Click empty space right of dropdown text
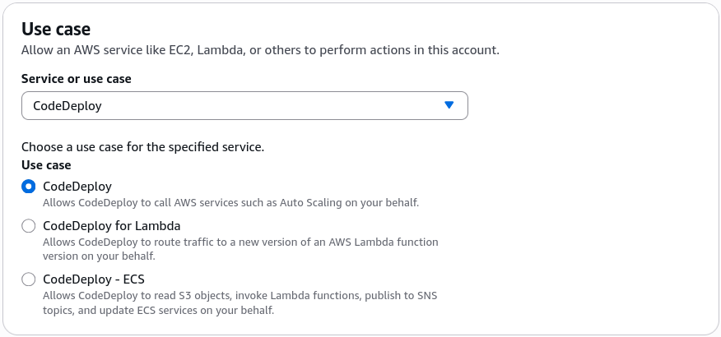The width and height of the screenshot is (721, 337). click(x=272, y=106)
